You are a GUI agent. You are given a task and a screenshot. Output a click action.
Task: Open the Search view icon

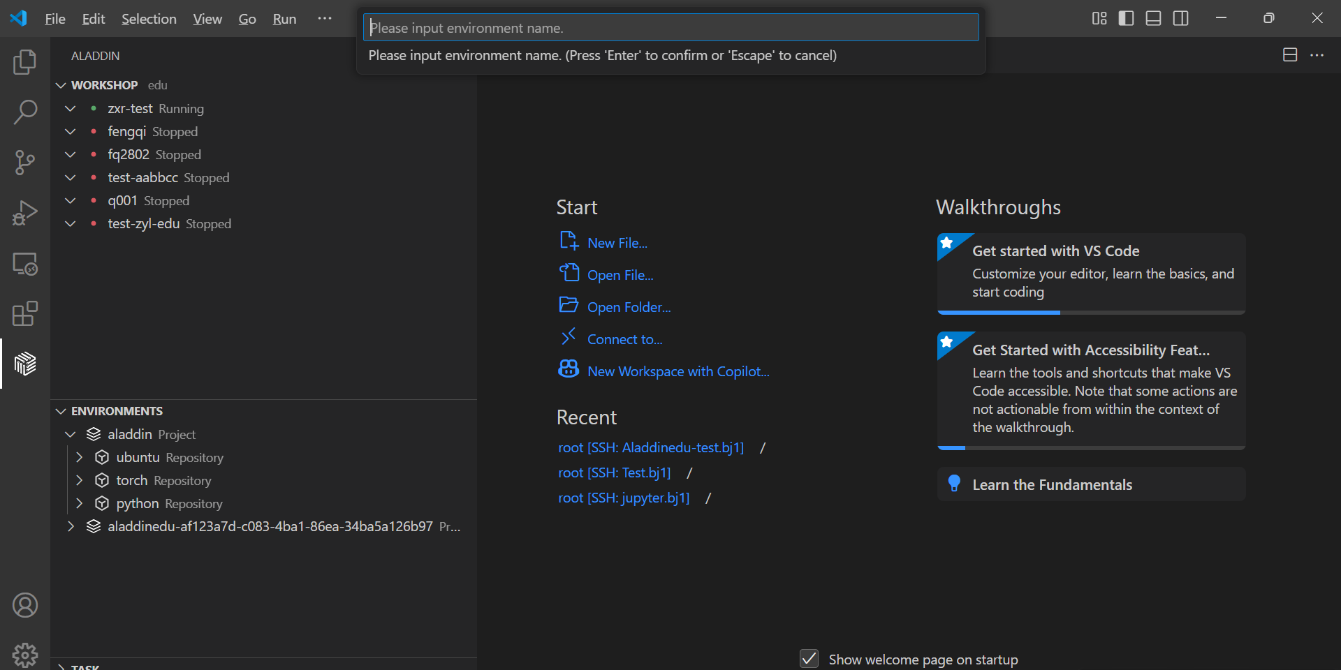(24, 112)
